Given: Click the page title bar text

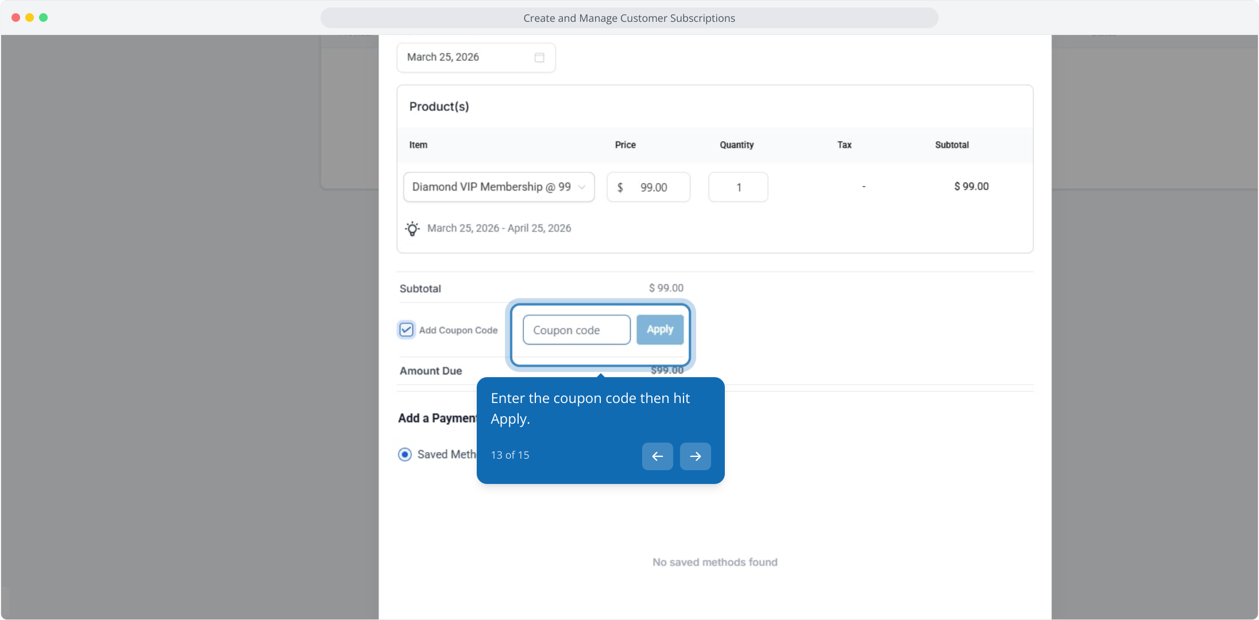Looking at the screenshot, I should pos(629,18).
